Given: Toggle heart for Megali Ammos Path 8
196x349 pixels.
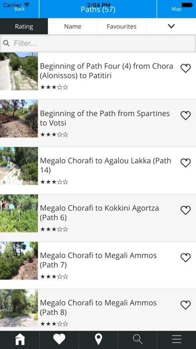Looking at the screenshot, I should coord(185,305).
